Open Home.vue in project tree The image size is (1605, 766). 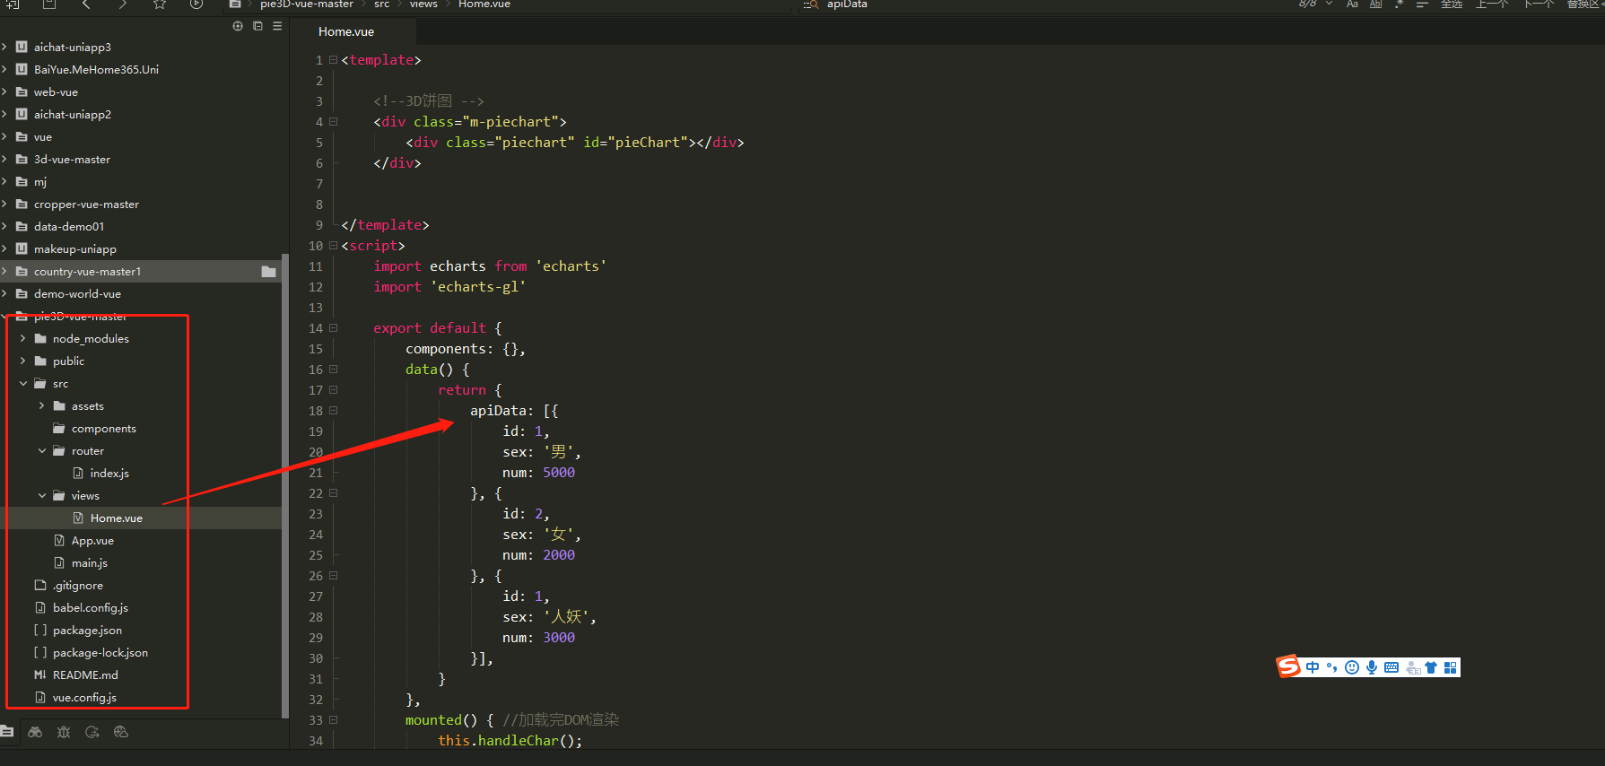[x=116, y=518]
